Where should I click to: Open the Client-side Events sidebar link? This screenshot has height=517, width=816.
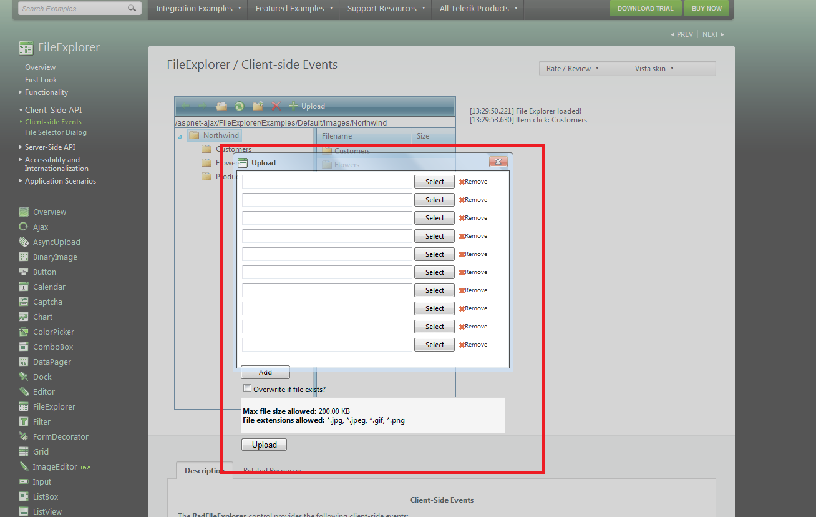[53, 122]
